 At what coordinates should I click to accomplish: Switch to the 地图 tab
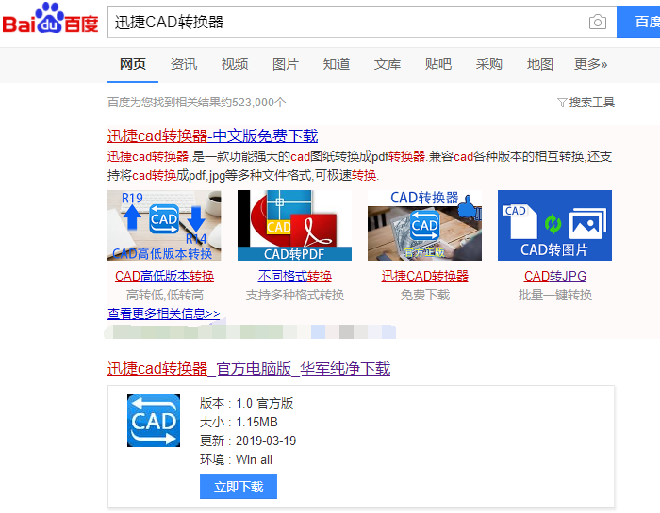tap(540, 64)
